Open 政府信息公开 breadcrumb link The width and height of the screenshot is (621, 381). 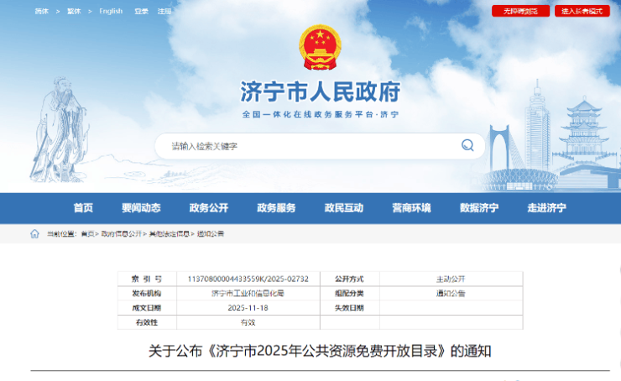click(x=122, y=234)
